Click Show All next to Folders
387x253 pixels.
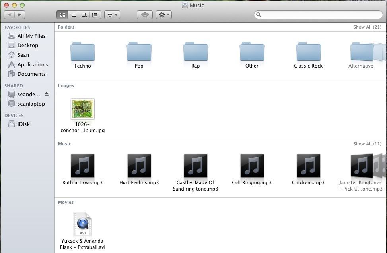click(x=367, y=27)
